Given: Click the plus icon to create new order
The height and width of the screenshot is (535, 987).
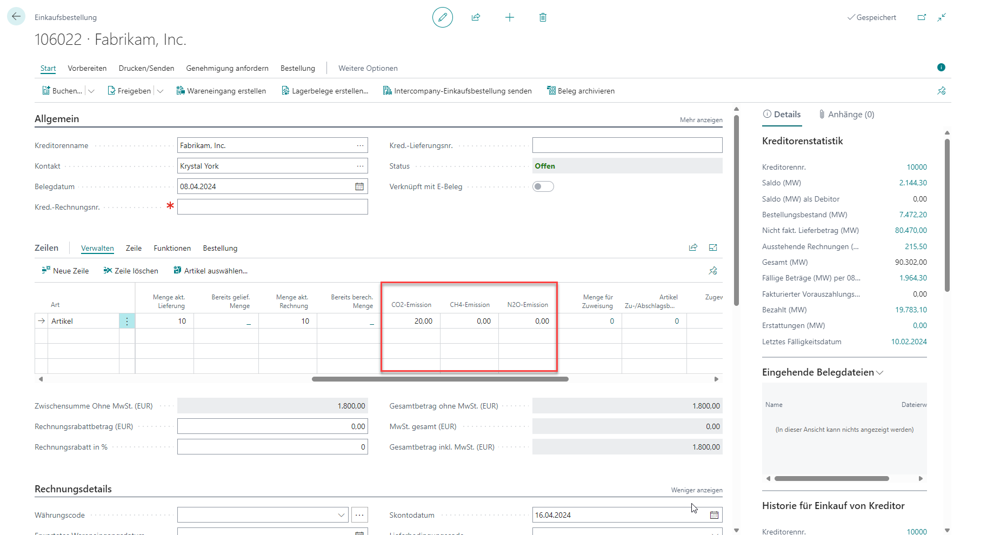Looking at the screenshot, I should pos(509,17).
